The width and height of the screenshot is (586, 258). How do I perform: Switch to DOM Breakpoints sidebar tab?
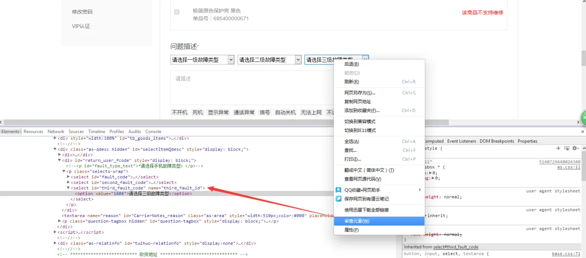tap(497, 141)
